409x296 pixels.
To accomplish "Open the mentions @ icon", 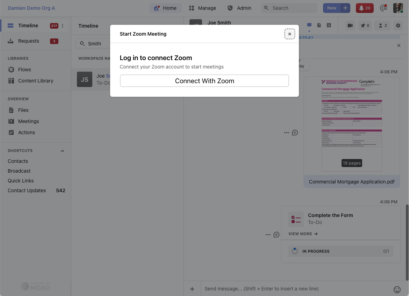I will tap(383, 8).
